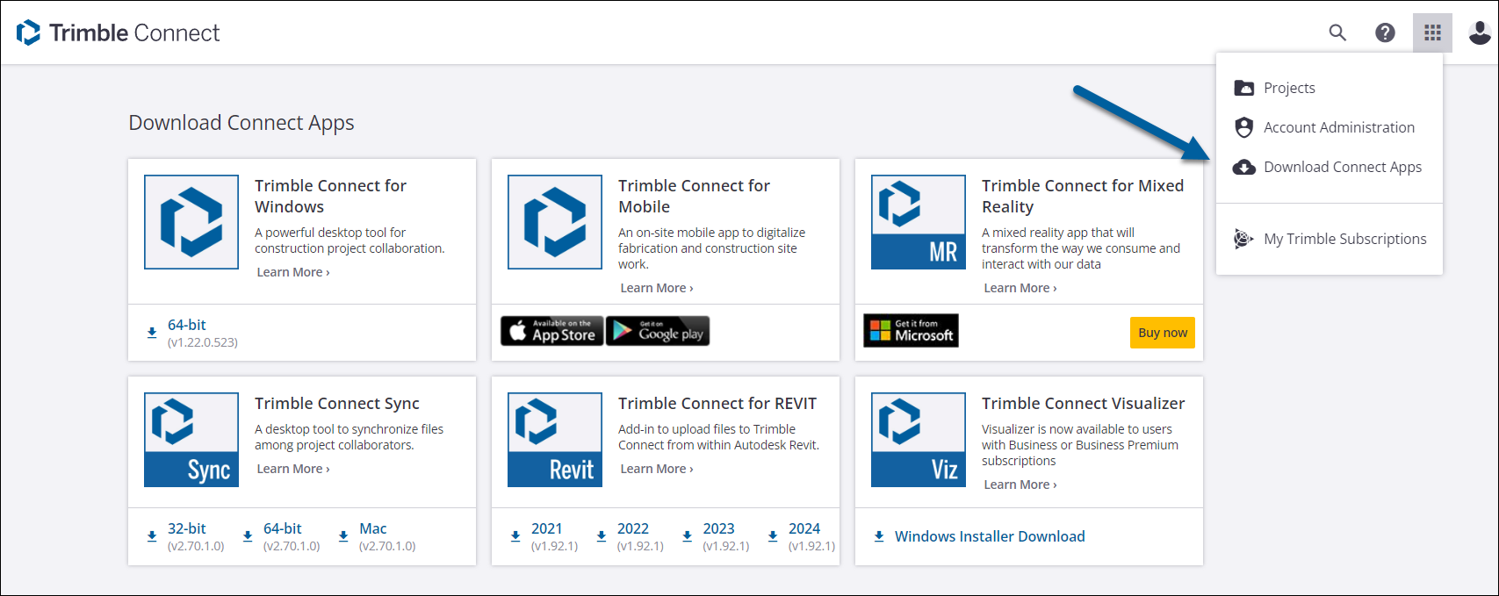Click the Trimble Connect for Windows app icon
The image size is (1499, 596).
(x=191, y=222)
